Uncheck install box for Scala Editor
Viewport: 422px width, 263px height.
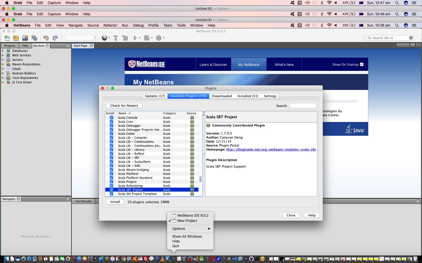(x=112, y=134)
